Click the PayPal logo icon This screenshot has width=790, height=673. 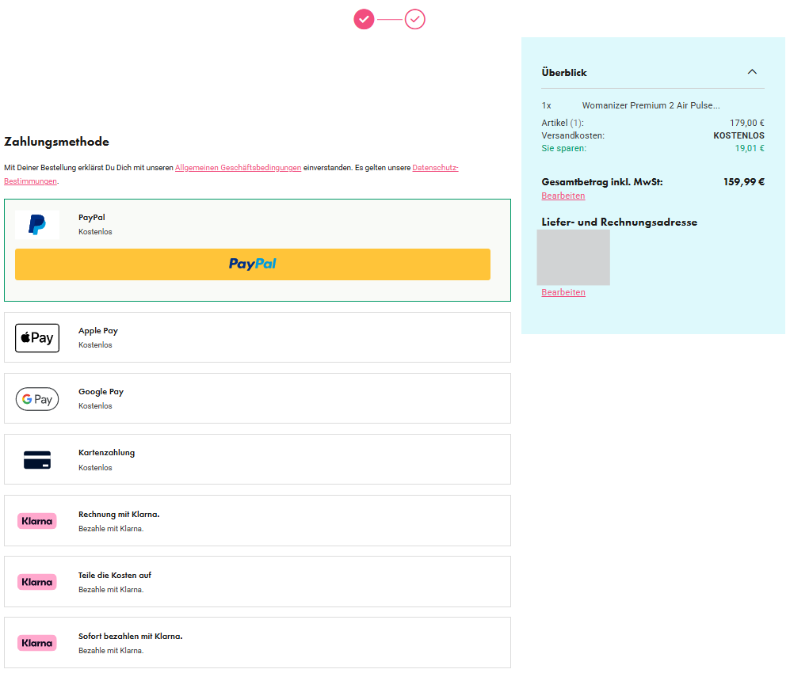pyautogui.click(x=37, y=225)
